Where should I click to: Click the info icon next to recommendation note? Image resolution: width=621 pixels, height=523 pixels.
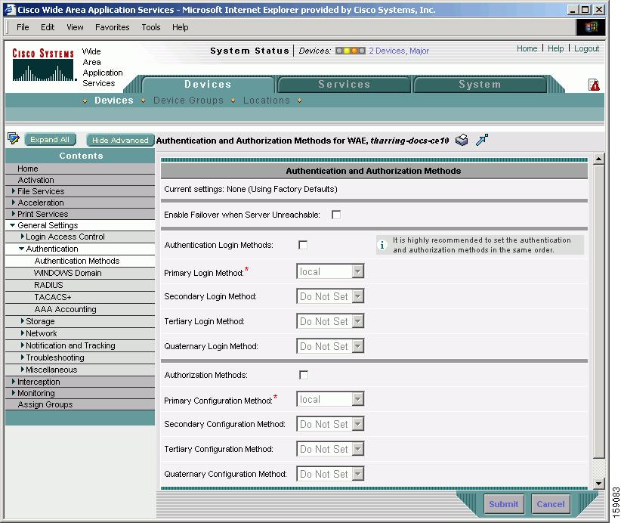tap(382, 245)
